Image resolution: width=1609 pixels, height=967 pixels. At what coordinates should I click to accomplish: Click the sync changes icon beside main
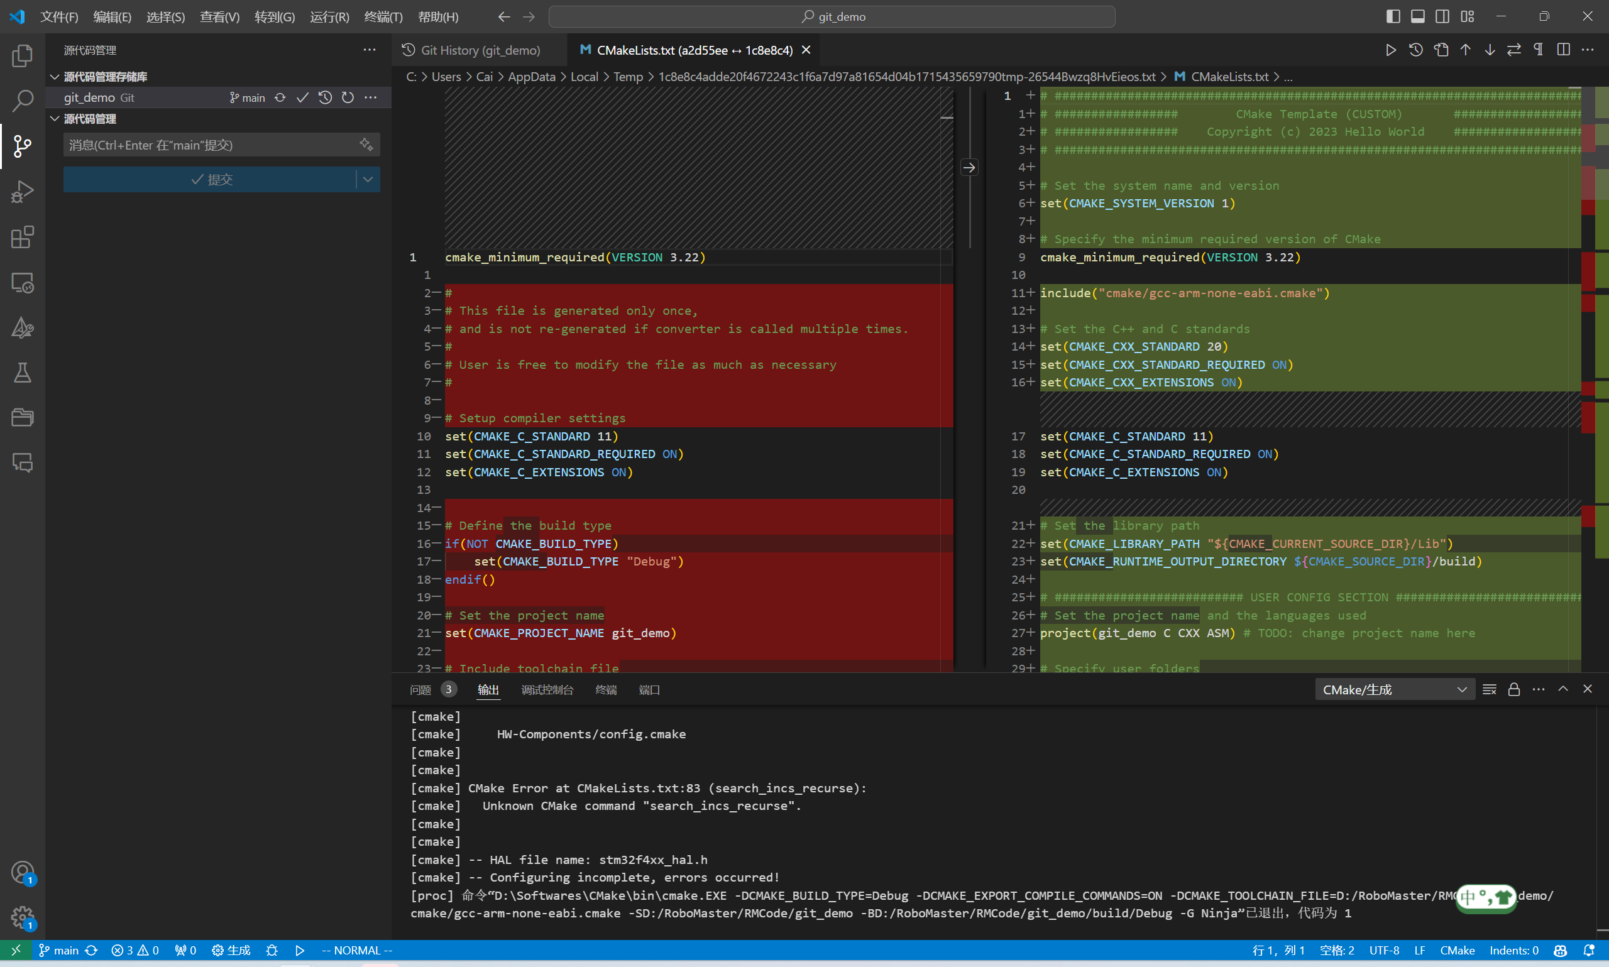[x=280, y=98]
